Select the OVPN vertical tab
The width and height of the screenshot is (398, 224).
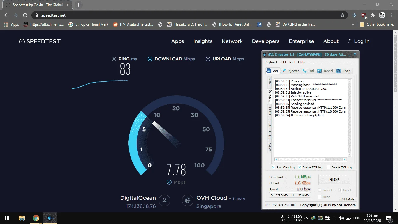click(270, 147)
